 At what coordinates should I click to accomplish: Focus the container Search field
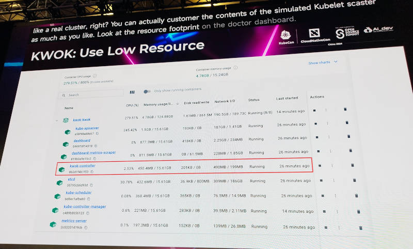click(91, 94)
